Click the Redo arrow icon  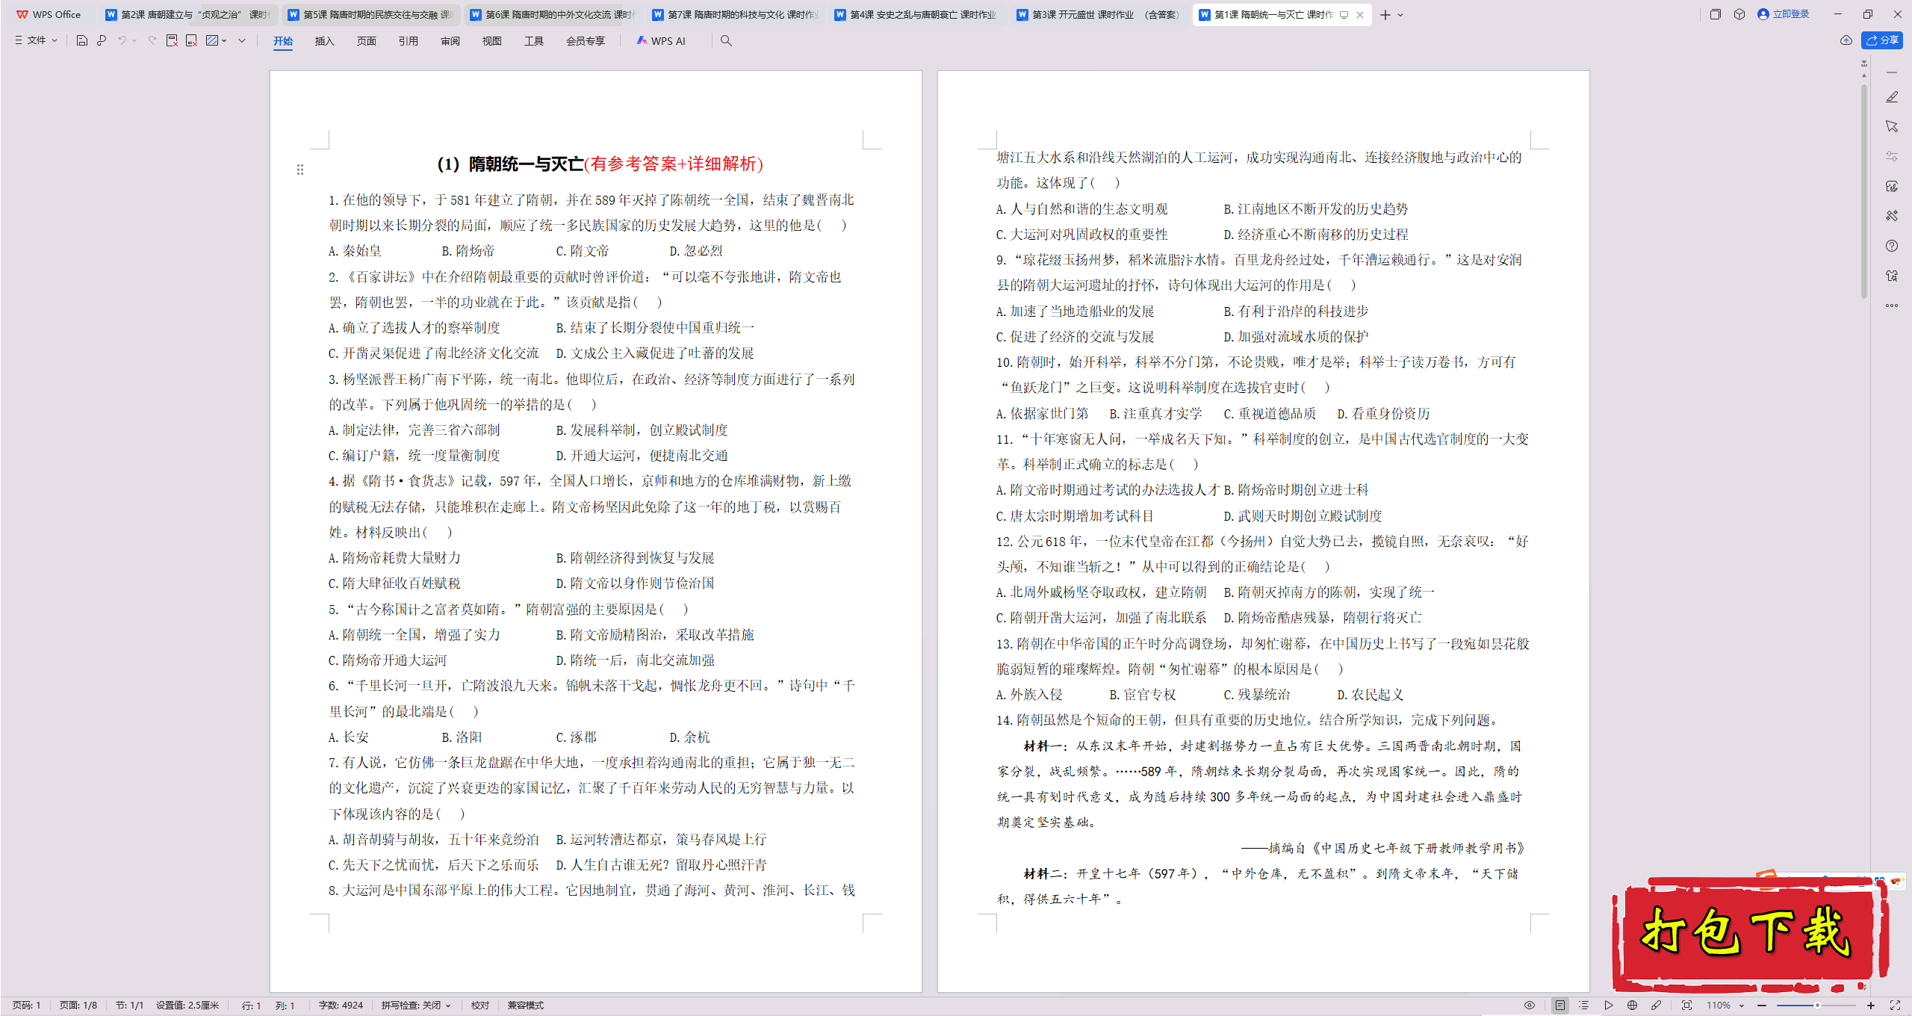coord(152,40)
